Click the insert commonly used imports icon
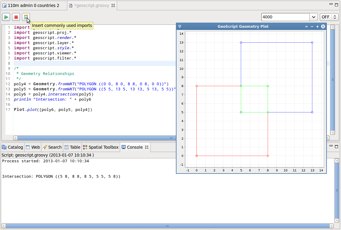Viewport: 341px width, 230px height. [x=26, y=17]
